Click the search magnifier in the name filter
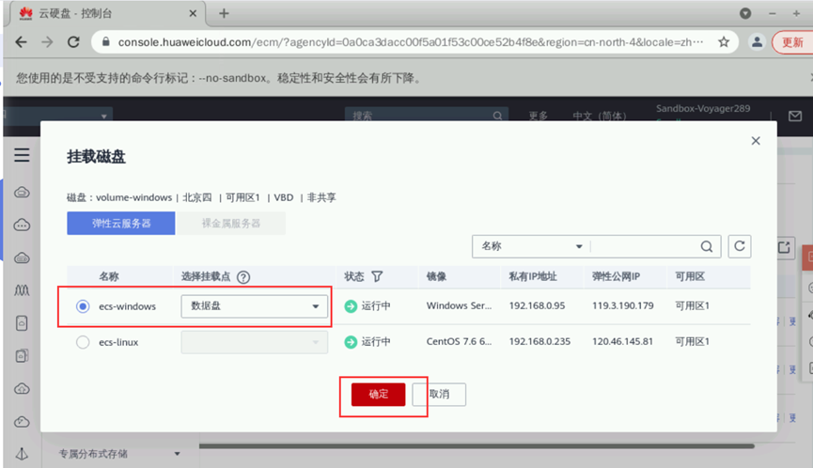The height and width of the screenshot is (468, 813). [706, 247]
